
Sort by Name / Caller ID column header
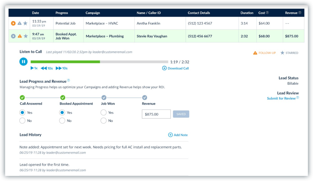tap(149, 13)
